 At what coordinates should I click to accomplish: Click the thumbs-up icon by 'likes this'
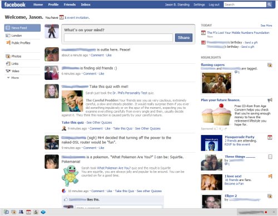tap(66, 199)
